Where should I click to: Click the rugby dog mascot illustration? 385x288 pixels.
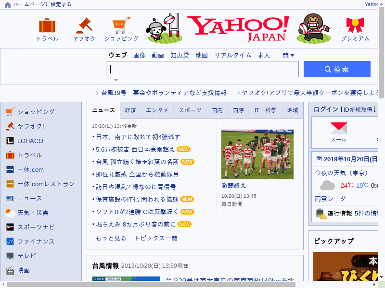164,28
